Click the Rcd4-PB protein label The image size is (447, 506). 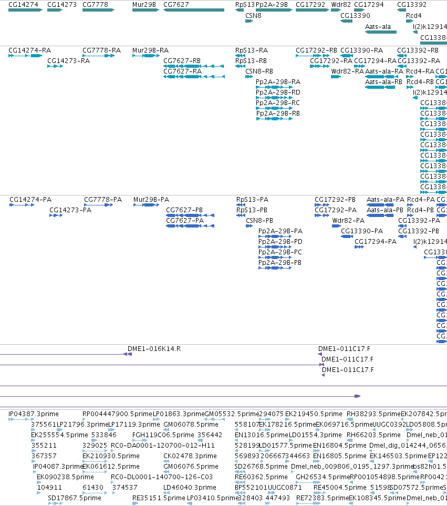421,210
